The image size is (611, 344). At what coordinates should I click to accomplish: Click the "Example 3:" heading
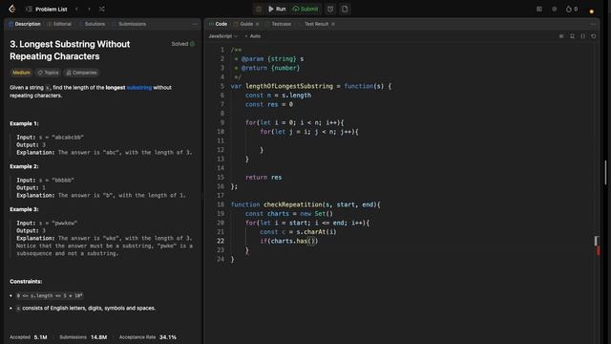[x=24, y=209]
